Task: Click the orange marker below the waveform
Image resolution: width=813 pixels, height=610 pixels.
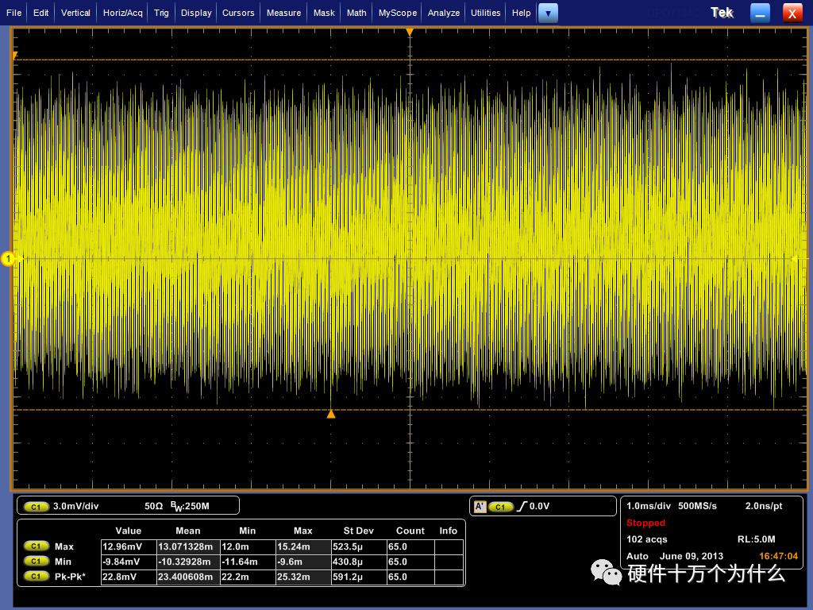Action: click(x=331, y=414)
